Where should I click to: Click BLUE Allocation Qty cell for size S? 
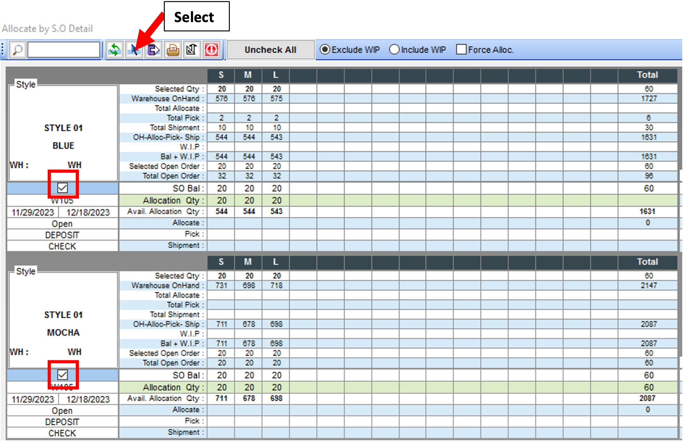(221, 201)
